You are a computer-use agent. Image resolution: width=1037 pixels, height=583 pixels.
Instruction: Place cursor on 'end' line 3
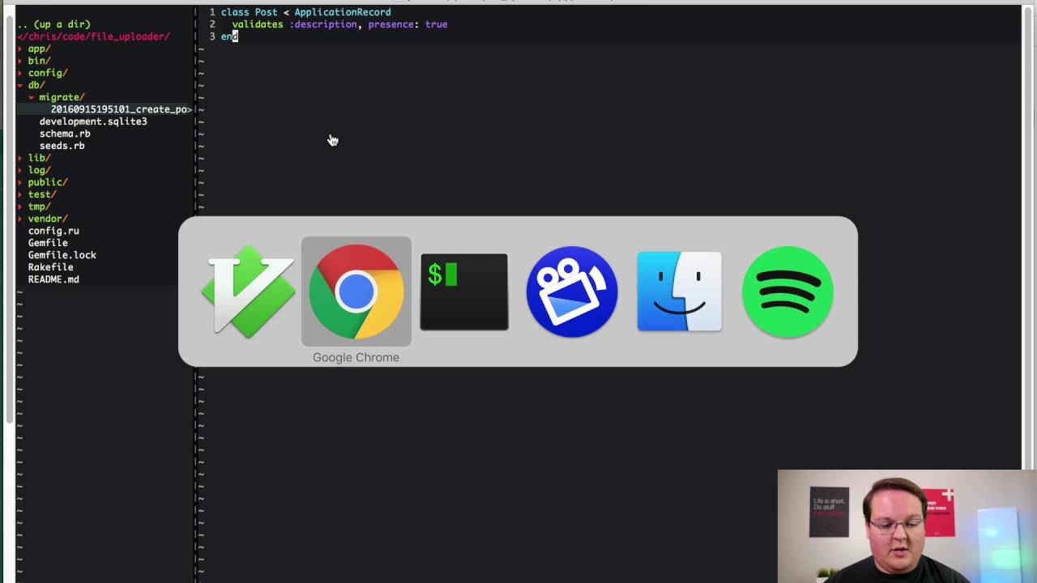tap(229, 36)
